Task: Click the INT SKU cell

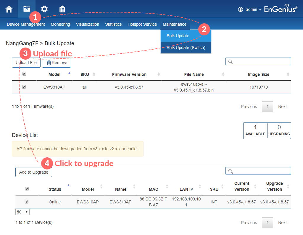Action: tap(214, 202)
